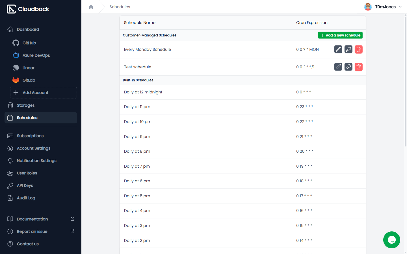Click the 'Test schedule' name

point(137,67)
